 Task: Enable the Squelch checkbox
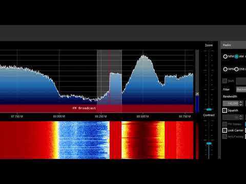(224, 110)
